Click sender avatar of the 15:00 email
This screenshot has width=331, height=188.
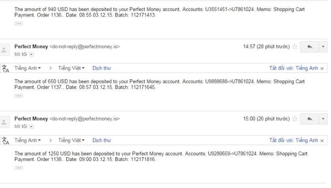[5, 122]
